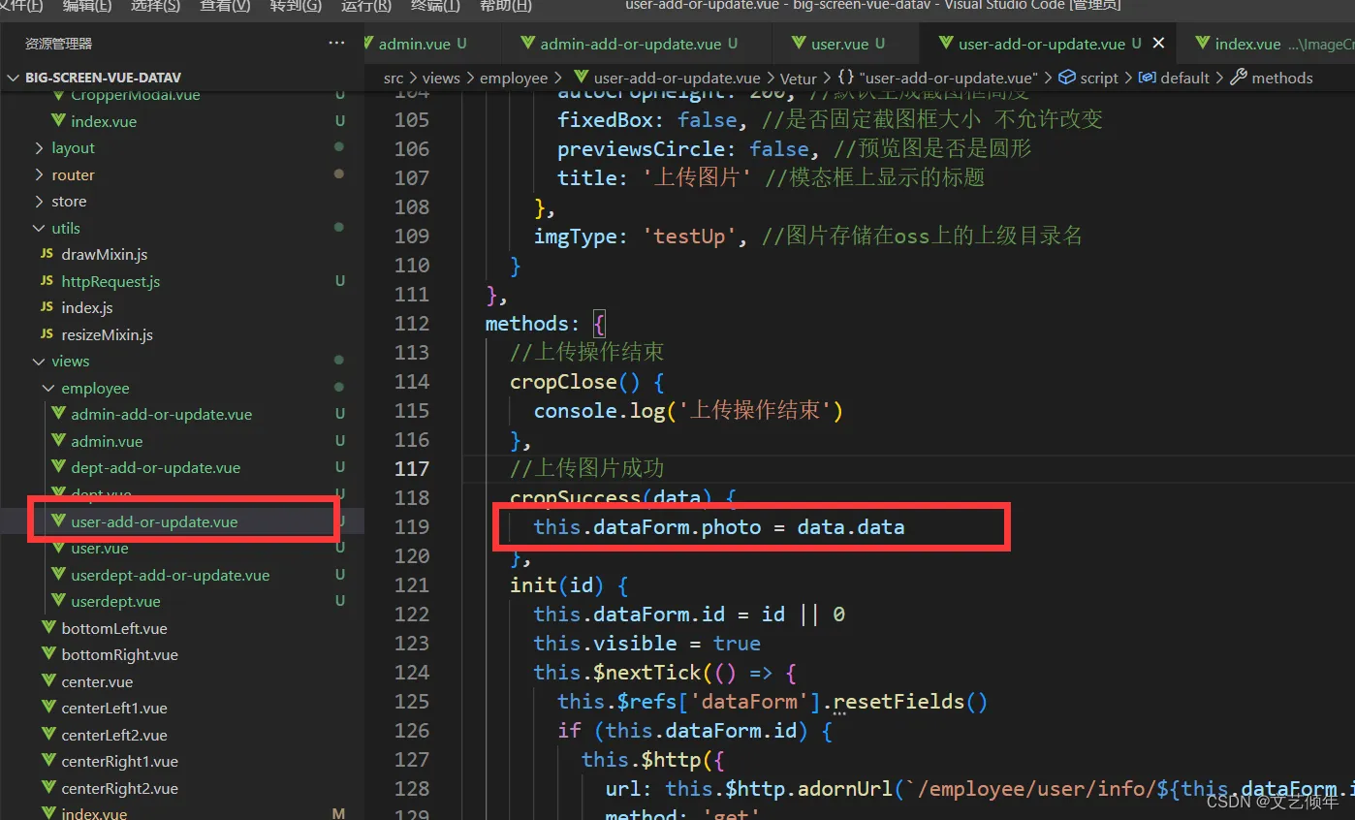The image size is (1355, 820).
Task: Collapse the views folder
Action: click(x=39, y=362)
